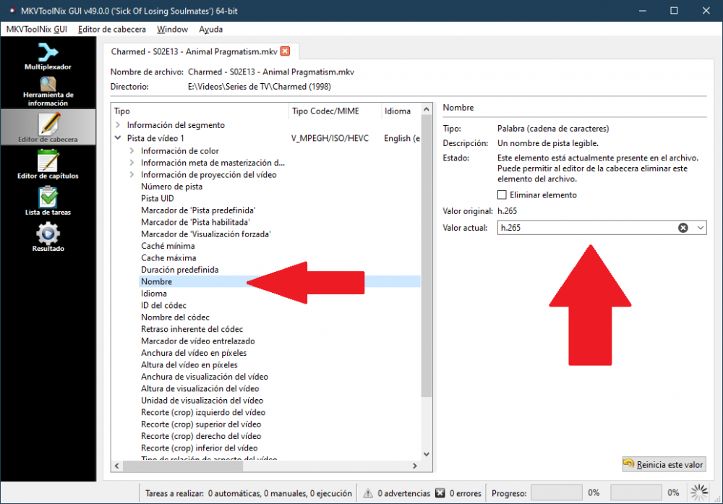Close the Charmed S02E13 tab
Viewport: 723px width, 504px height.
click(x=286, y=51)
